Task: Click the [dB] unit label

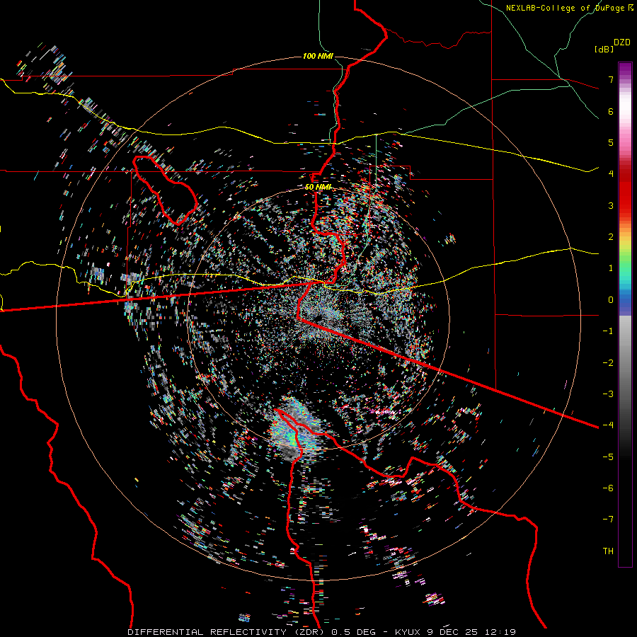Action: (x=604, y=49)
